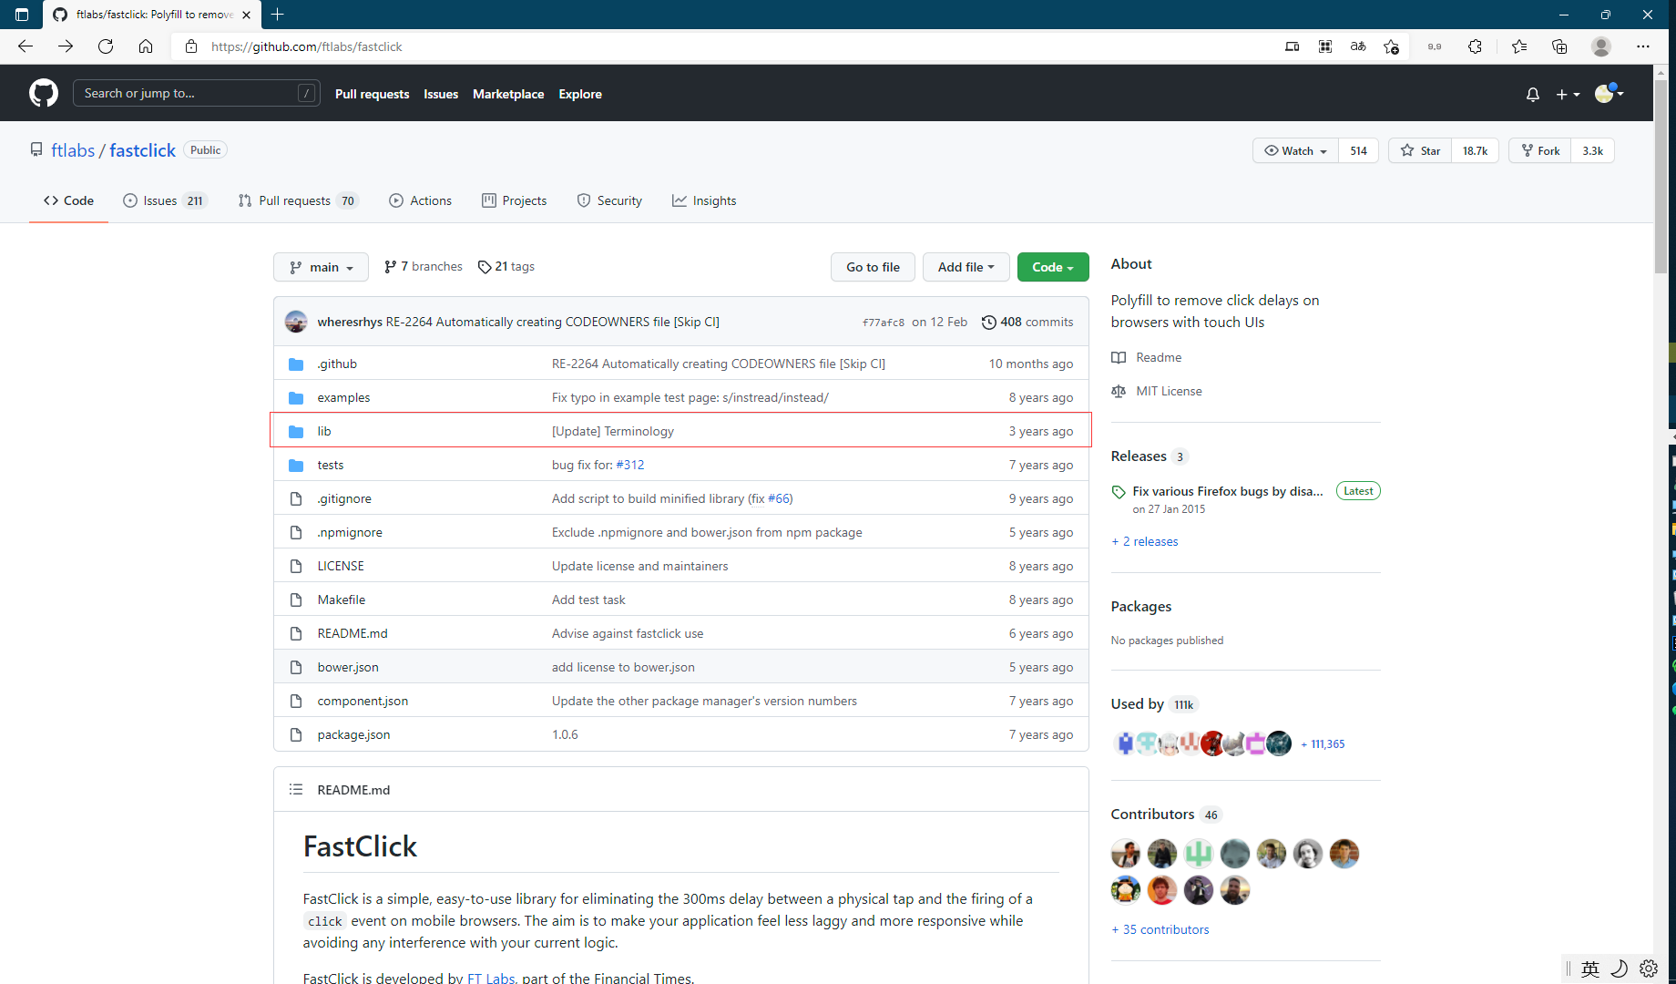Switch to the Security tab
The width and height of the screenshot is (1676, 984).
[x=609, y=200]
